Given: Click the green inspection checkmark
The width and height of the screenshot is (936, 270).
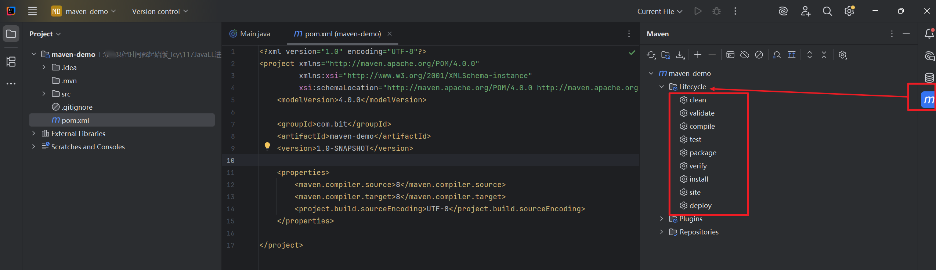Looking at the screenshot, I should tap(632, 52).
